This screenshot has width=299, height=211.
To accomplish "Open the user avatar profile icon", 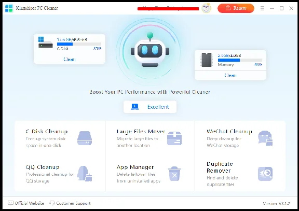I will (x=206, y=8).
